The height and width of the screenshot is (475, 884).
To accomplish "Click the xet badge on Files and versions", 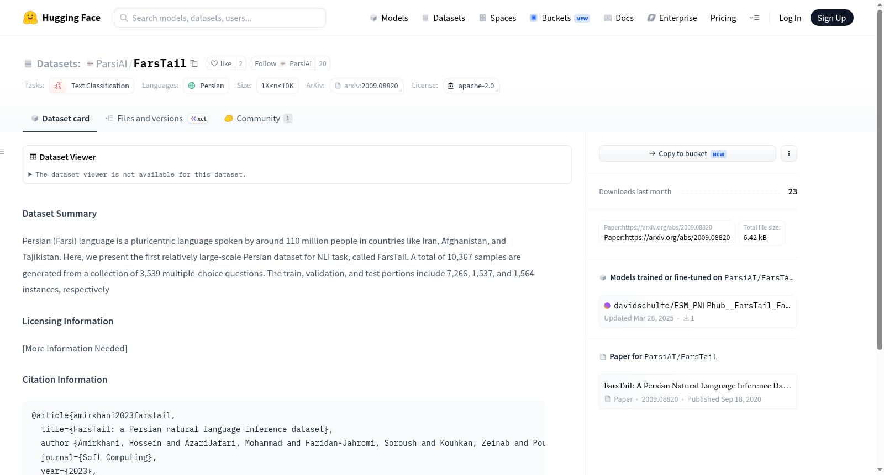I will coord(198,119).
